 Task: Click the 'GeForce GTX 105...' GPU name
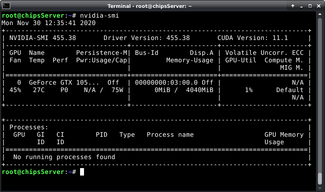(x=64, y=83)
